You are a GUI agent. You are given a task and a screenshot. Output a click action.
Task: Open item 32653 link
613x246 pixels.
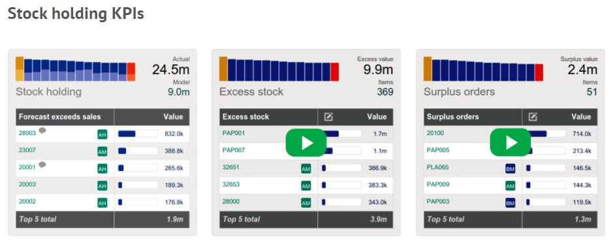point(231,184)
